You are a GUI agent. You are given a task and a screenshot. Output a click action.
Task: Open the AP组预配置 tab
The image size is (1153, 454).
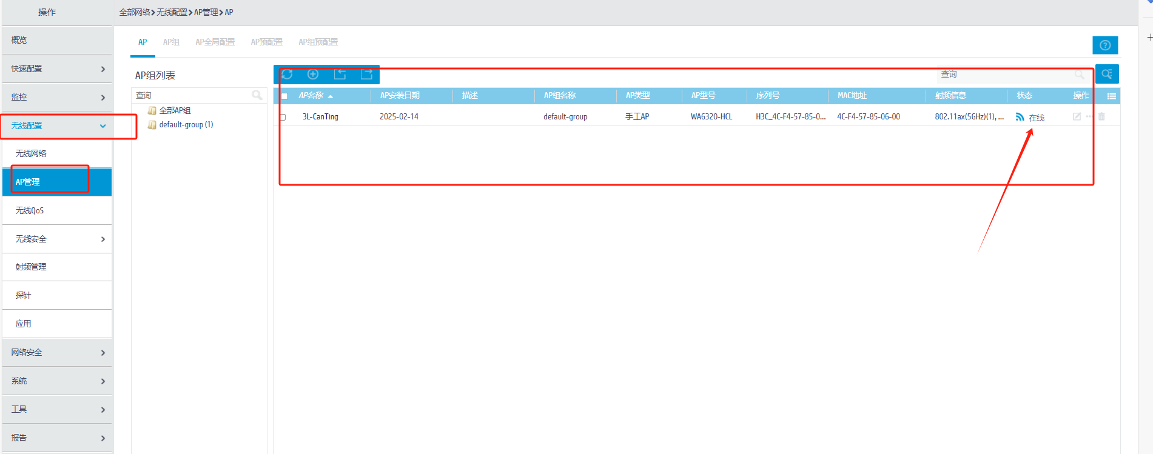tap(318, 42)
